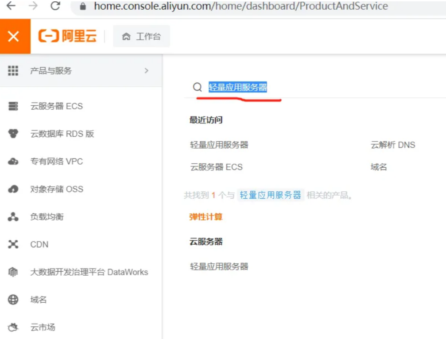Screen dimensions: 446x339
Task: Reload the page with the refresh icon
Action: pos(55,6)
